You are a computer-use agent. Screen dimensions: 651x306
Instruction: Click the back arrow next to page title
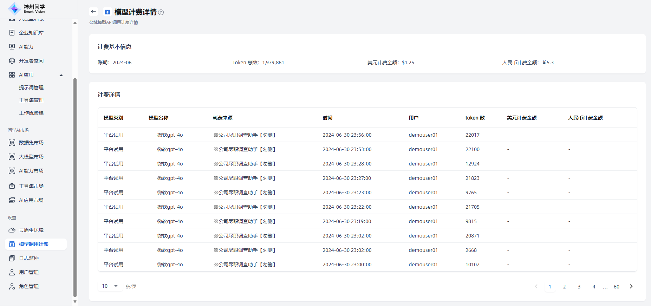coord(93,12)
